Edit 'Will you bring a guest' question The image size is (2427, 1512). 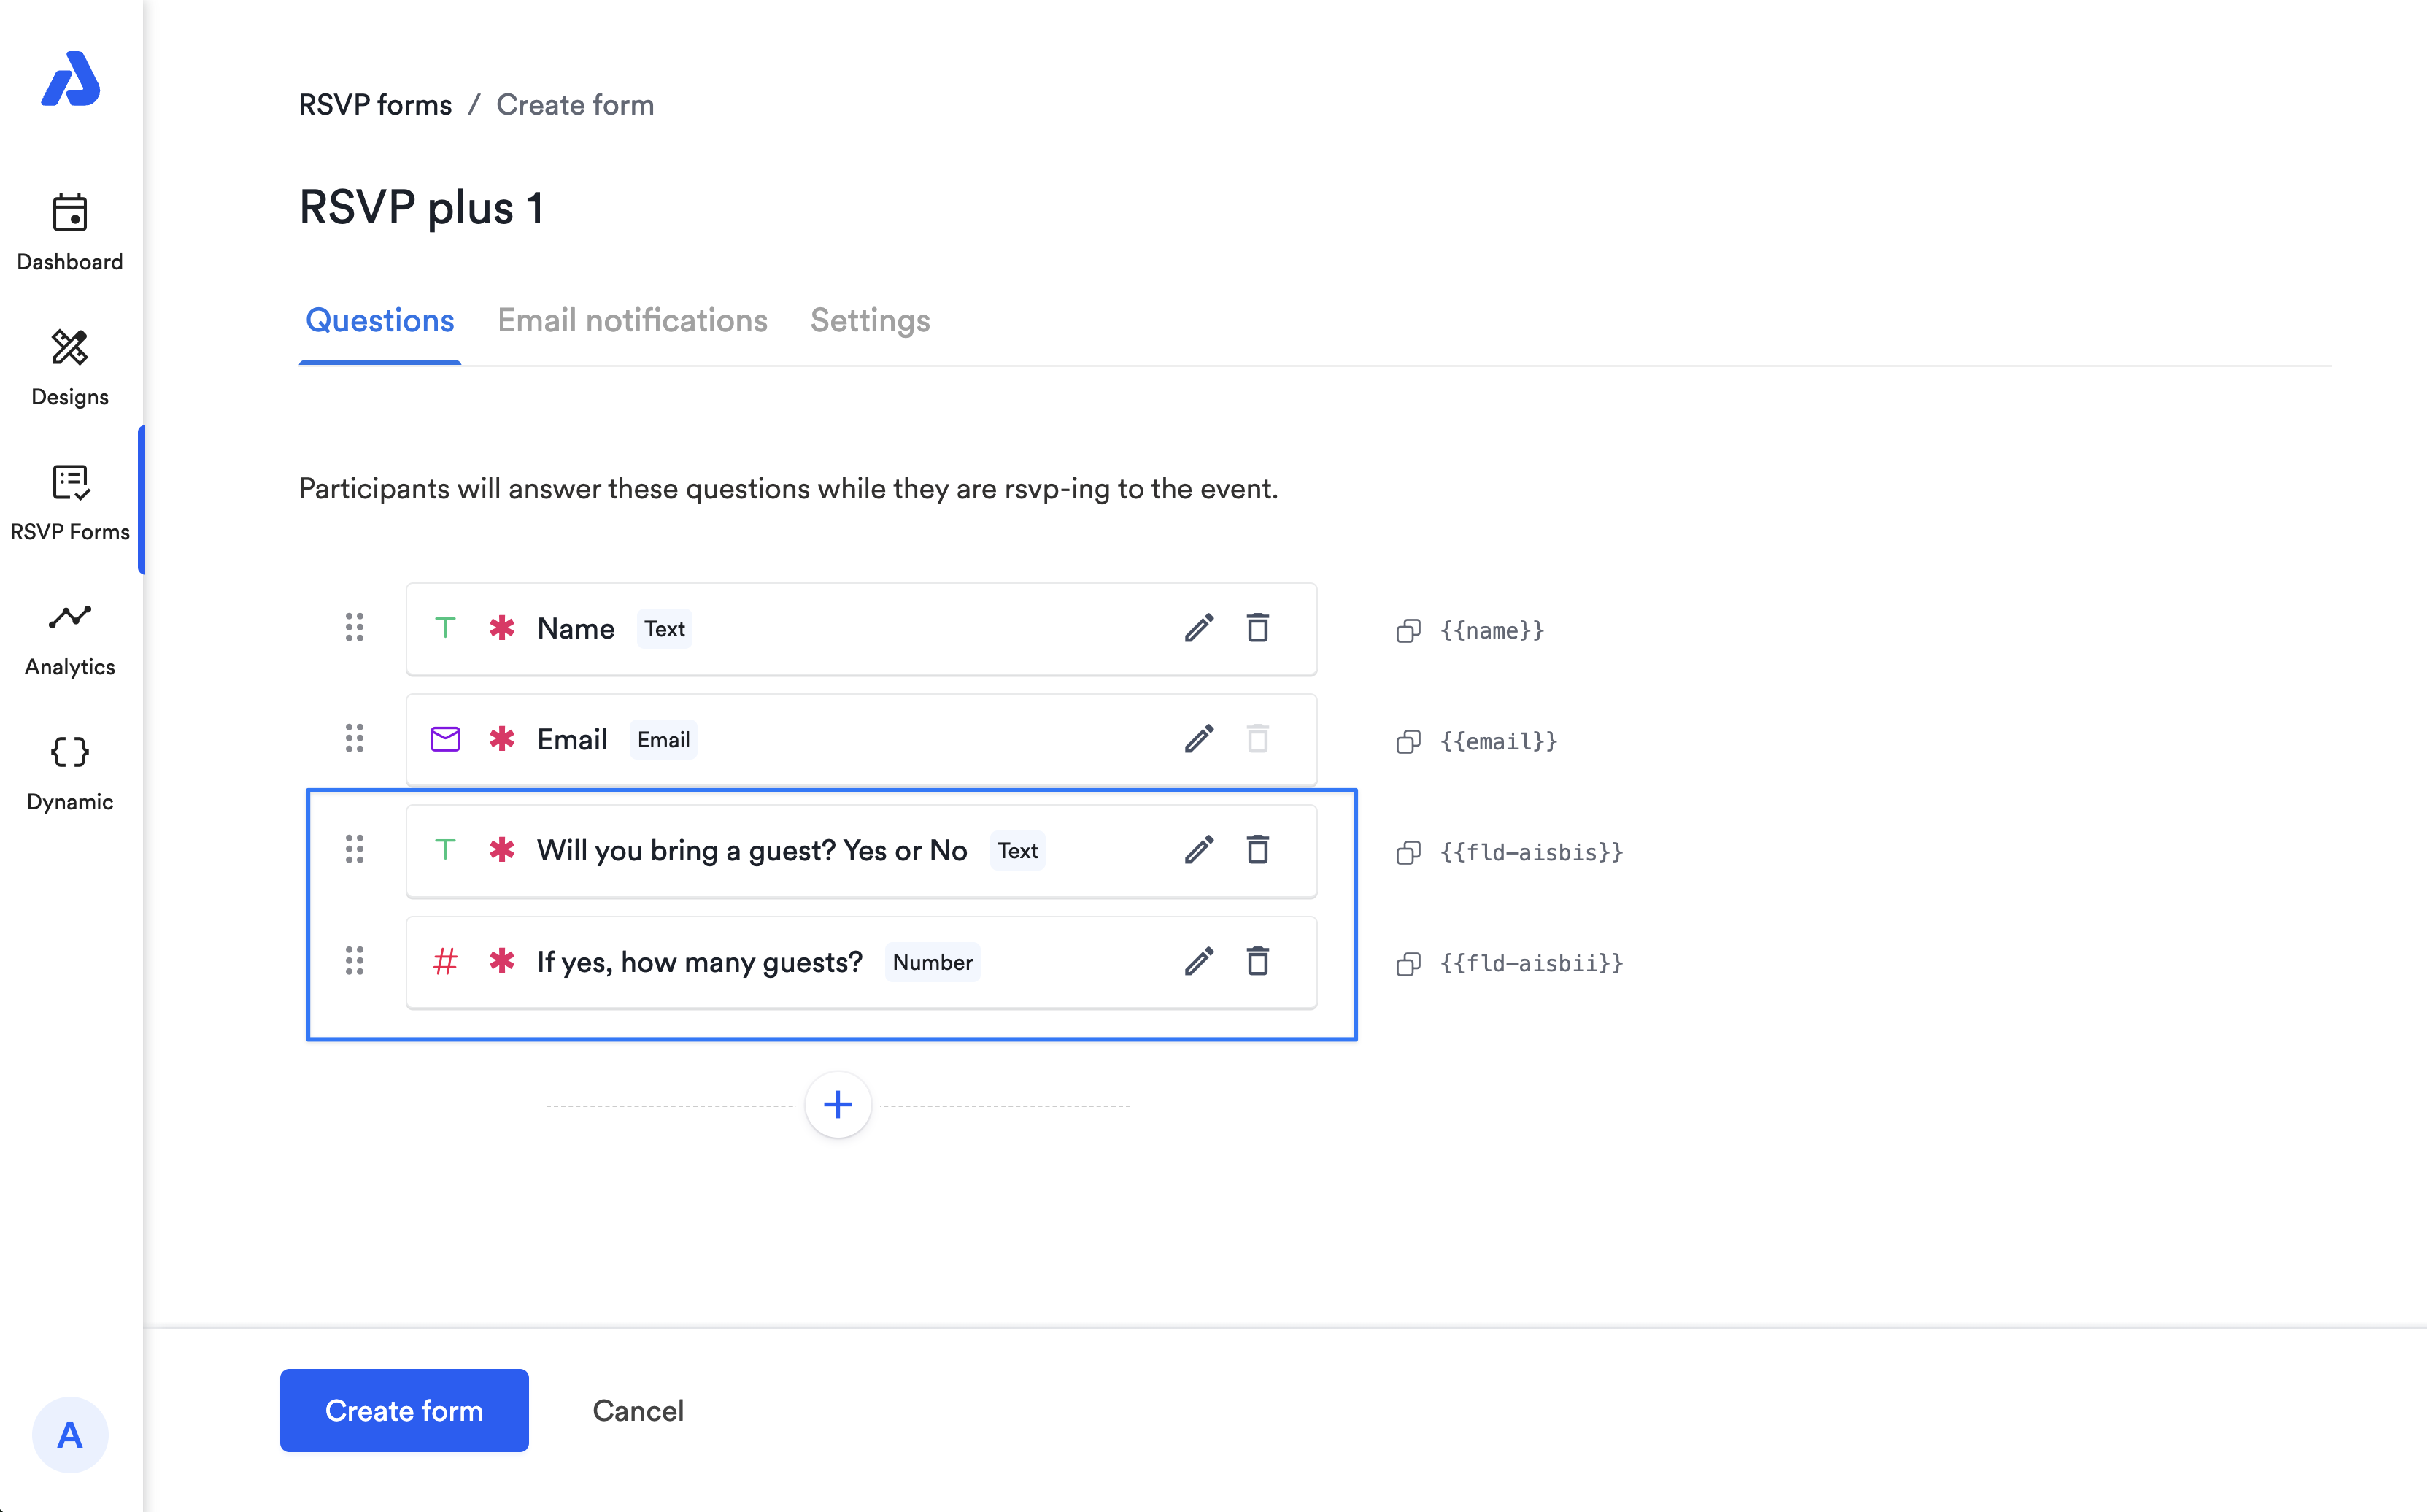(1199, 850)
